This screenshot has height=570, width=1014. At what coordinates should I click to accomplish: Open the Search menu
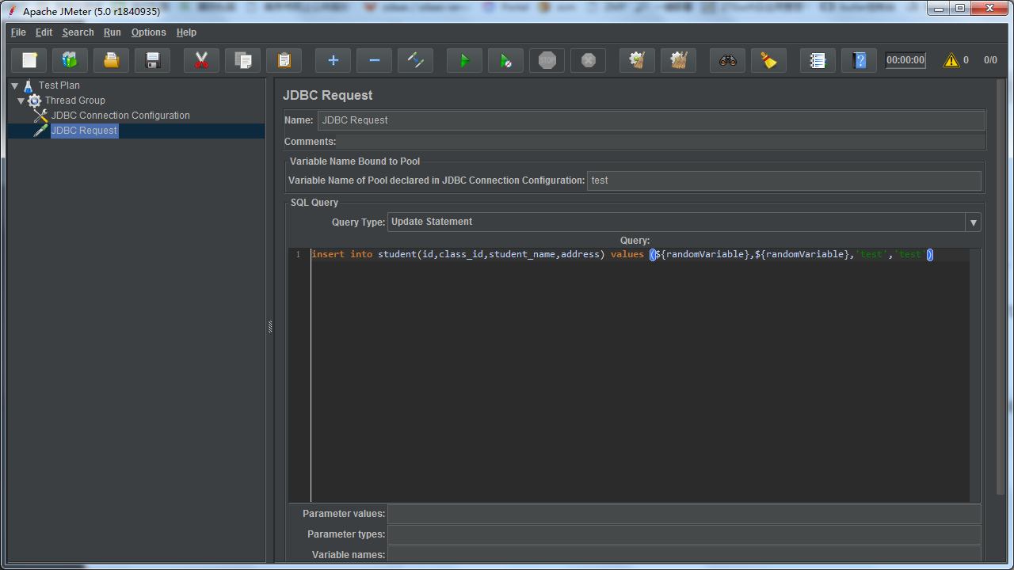78,32
